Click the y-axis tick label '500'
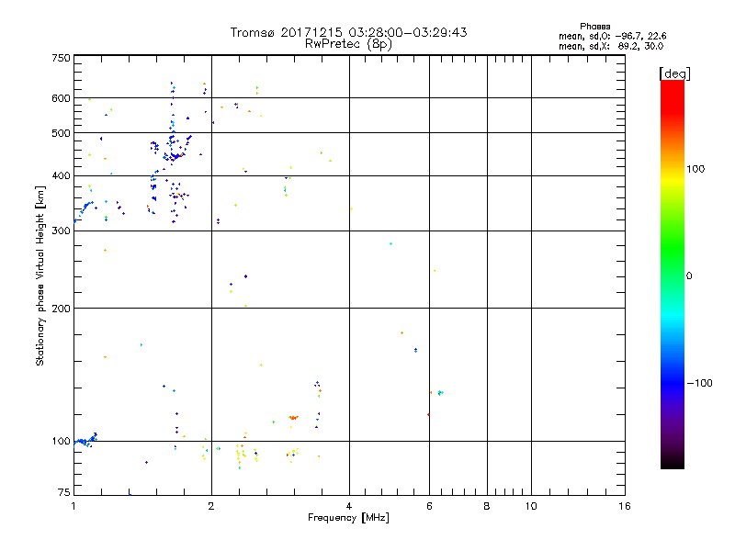Viewport: 735px width, 551px height. [61, 133]
